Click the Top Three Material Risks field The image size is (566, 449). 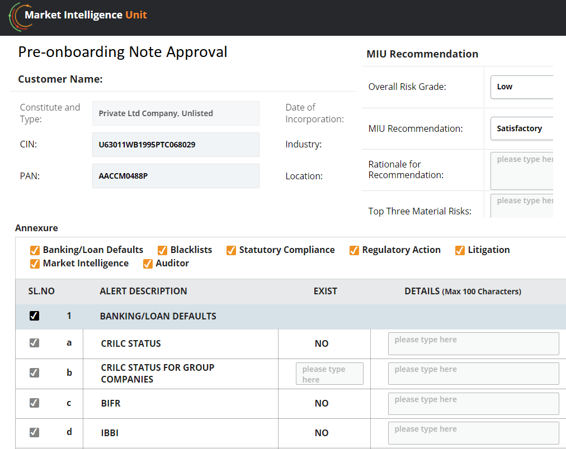521,206
